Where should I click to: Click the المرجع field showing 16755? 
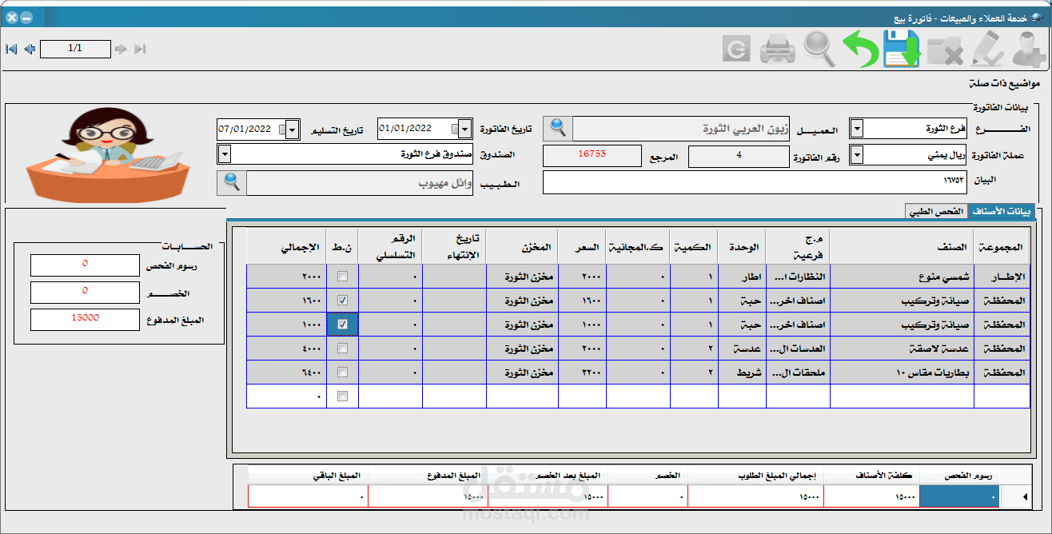tap(592, 156)
